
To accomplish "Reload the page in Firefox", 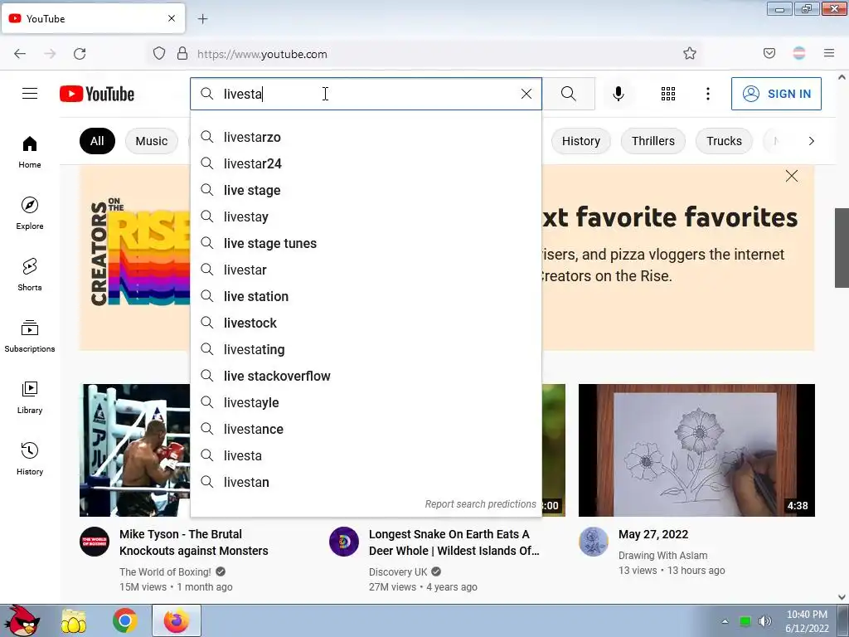I will coord(80,54).
